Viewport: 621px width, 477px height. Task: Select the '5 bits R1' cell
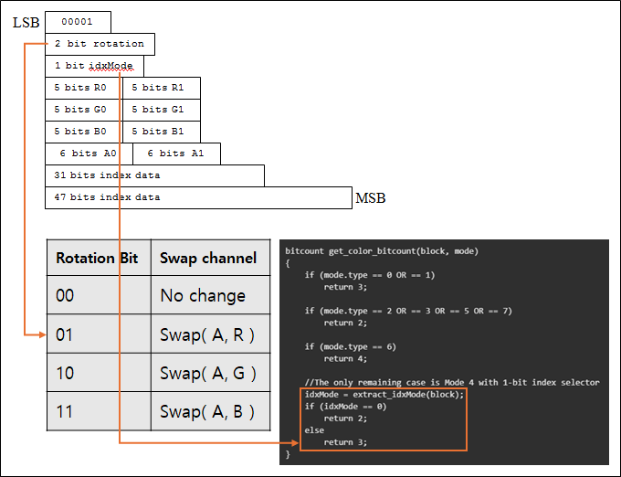coord(162,88)
